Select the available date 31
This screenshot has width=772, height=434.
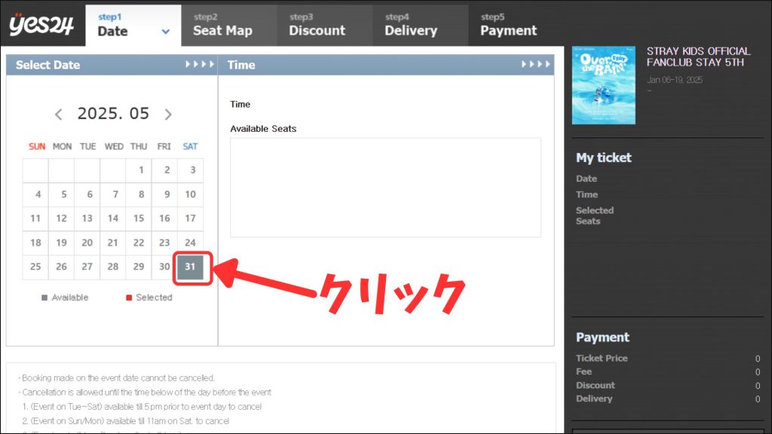click(x=190, y=267)
